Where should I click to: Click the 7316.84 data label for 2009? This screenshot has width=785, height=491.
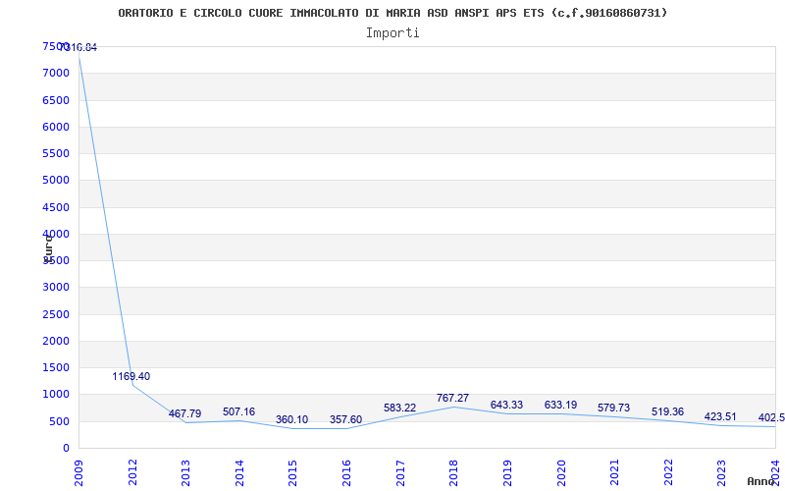78,47
